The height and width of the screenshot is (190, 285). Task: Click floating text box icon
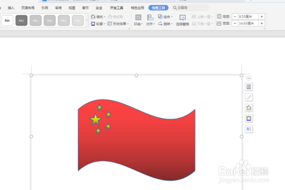coord(249,129)
